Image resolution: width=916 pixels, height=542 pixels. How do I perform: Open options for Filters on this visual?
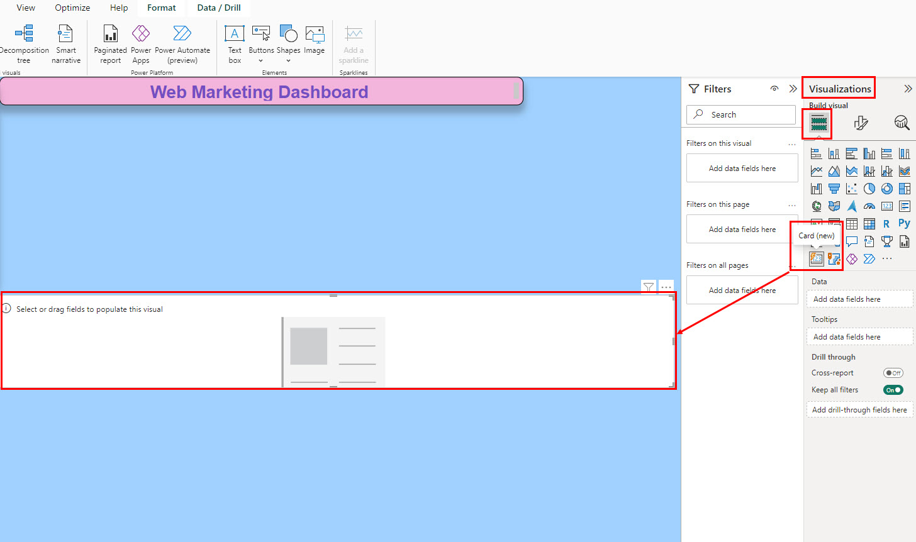point(792,144)
